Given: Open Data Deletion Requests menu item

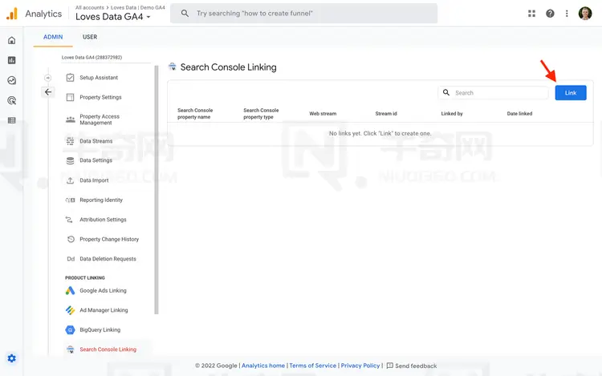Looking at the screenshot, I should pyautogui.click(x=108, y=259).
